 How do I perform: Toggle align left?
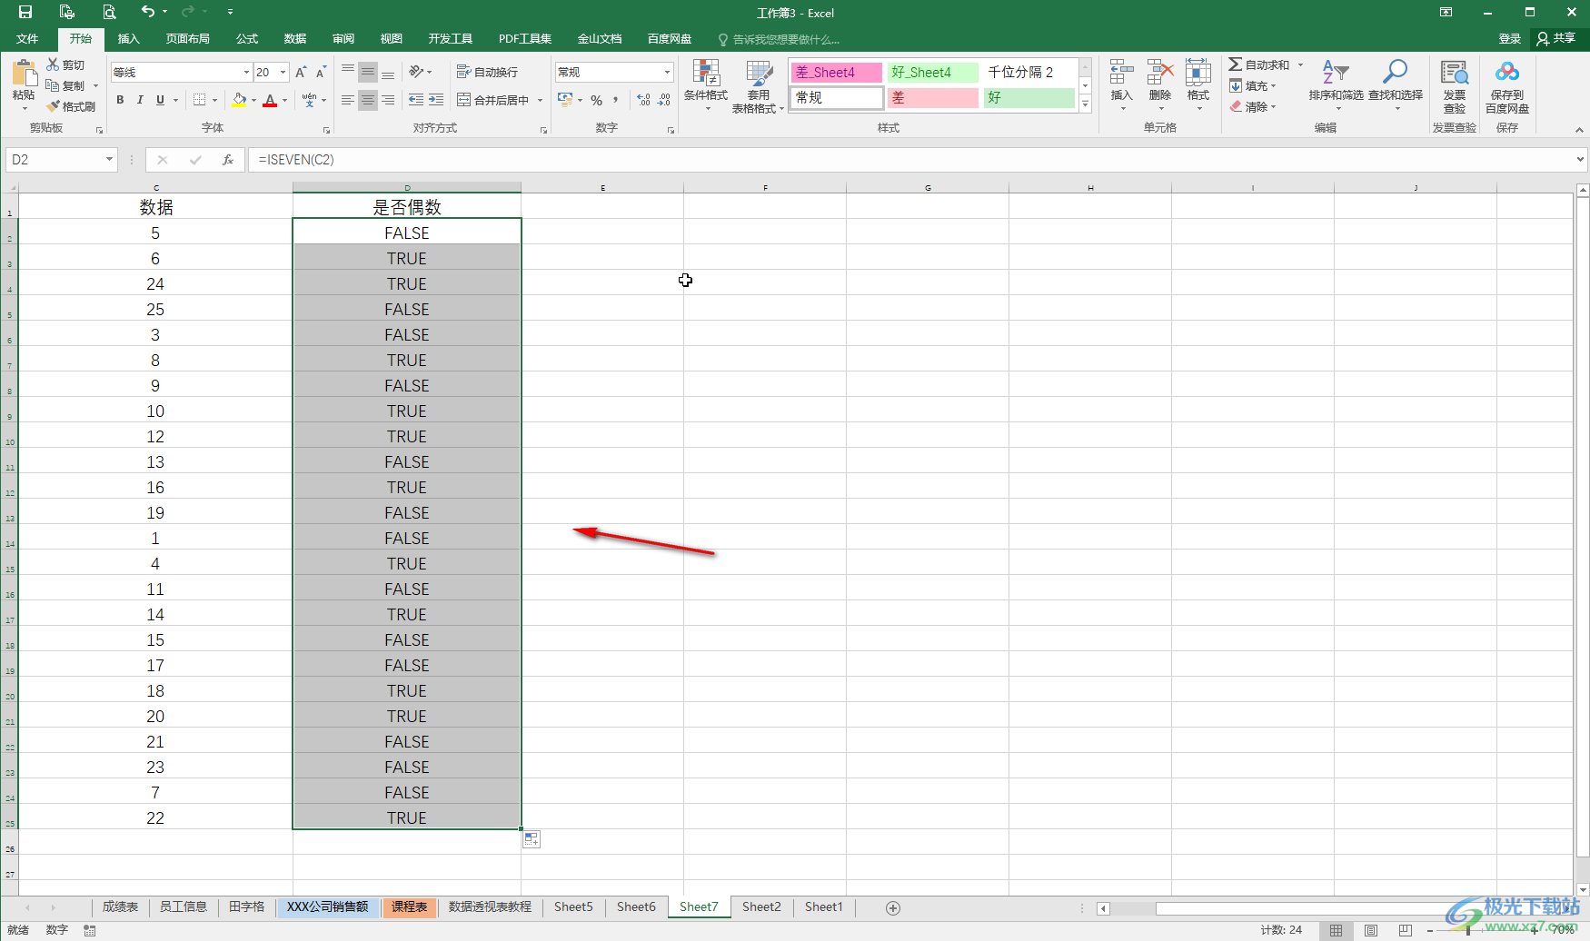[347, 100]
